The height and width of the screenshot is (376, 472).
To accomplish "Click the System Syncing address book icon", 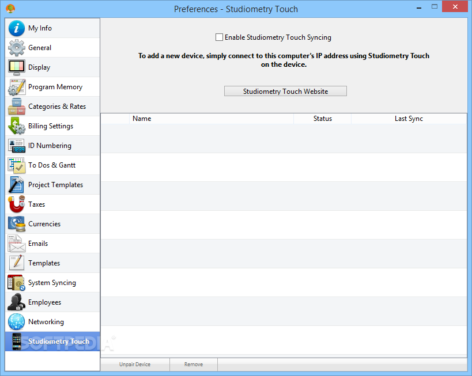I will tap(17, 283).
